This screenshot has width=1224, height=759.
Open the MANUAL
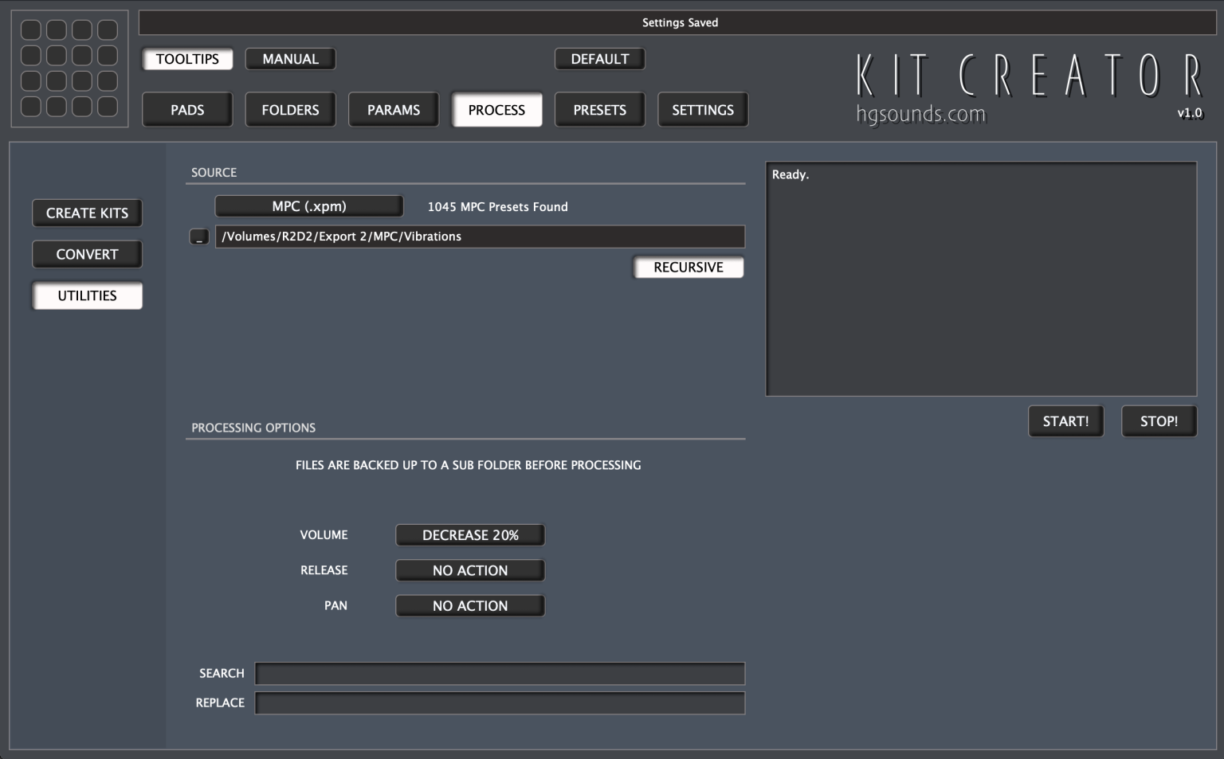[x=290, y=58]
